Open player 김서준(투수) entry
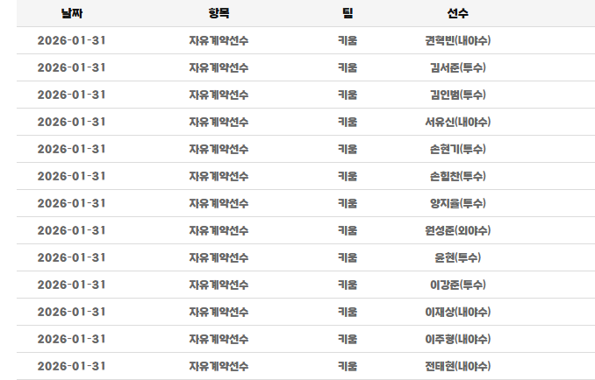The image size is (595, 380). 456,67
